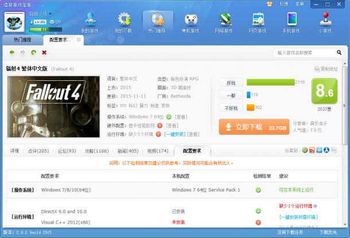Vote 一般 rating button
350x238 pixels.
point(231,95)
